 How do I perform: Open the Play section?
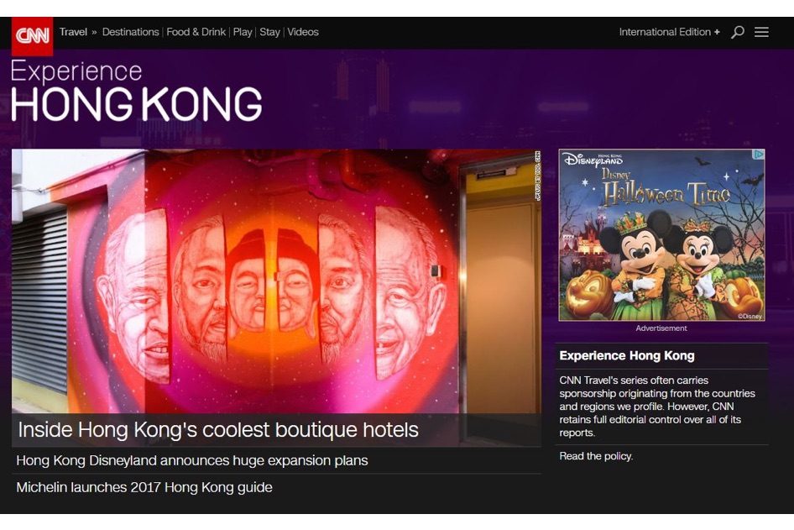(x=242, y=32)
